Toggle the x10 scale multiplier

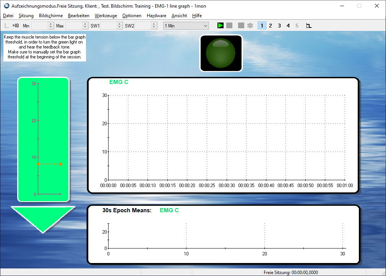16,26
